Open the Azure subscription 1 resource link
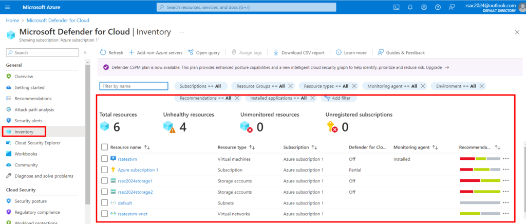Viewport: 526px width, 224px height. pos(138,170)
